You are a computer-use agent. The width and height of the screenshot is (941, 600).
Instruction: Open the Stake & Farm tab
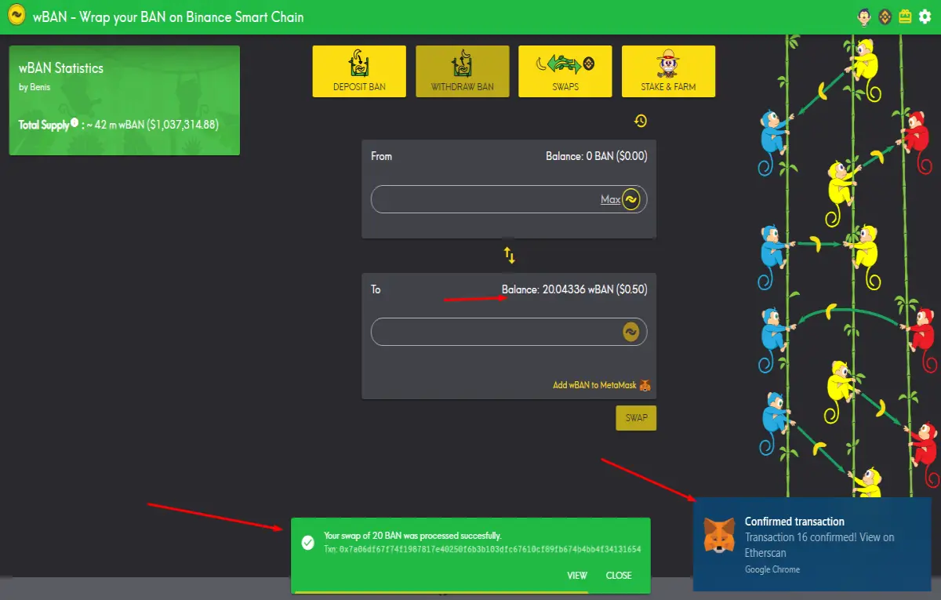pos(668,71)
